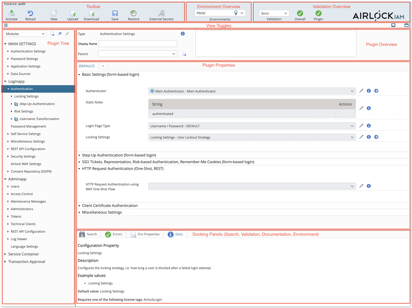This screenshot has height=308, width=412.
Task: Upload a configuration file
Action: (x=73, y=13)
